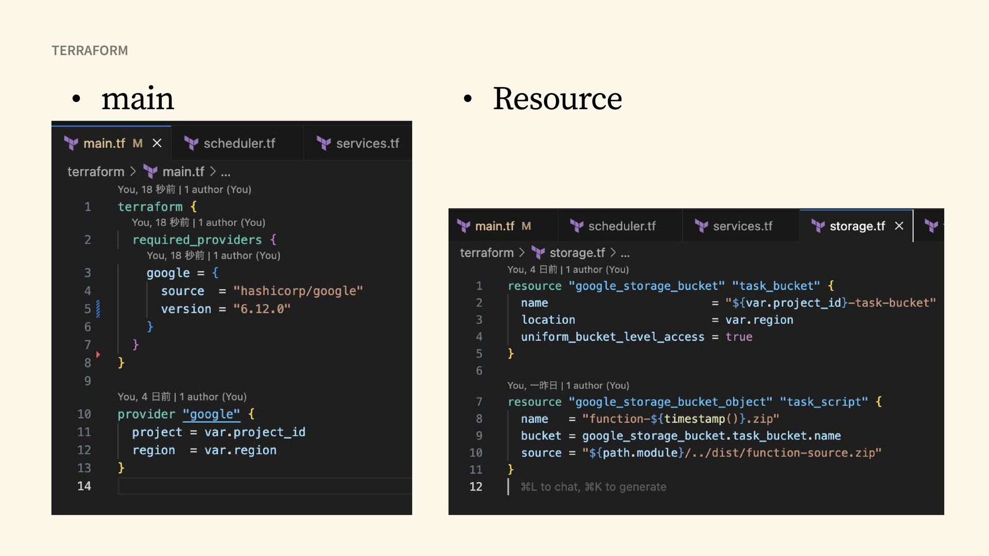
Task: Click Terraform icon on right services.tf tab
Action: (x=702, y=226)
